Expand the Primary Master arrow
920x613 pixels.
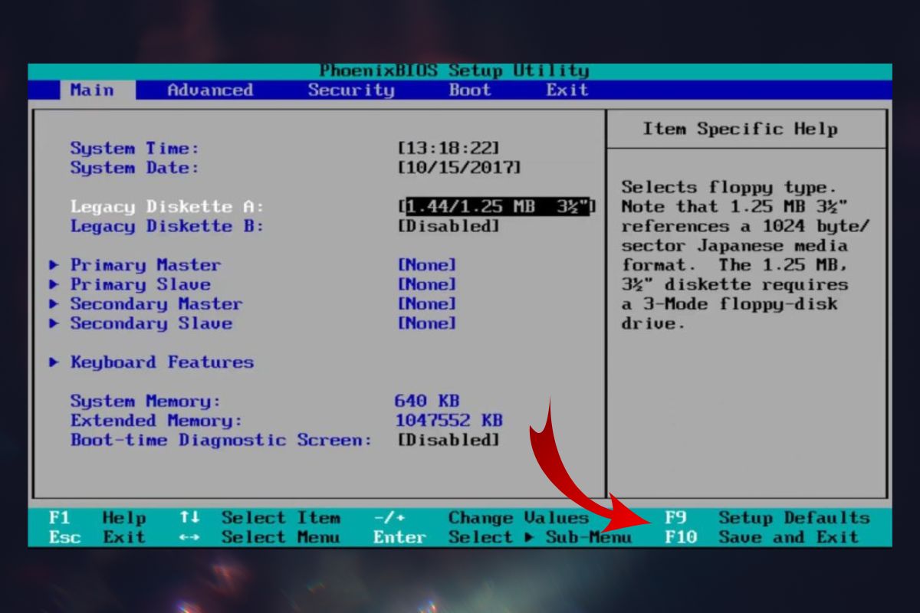54,265
